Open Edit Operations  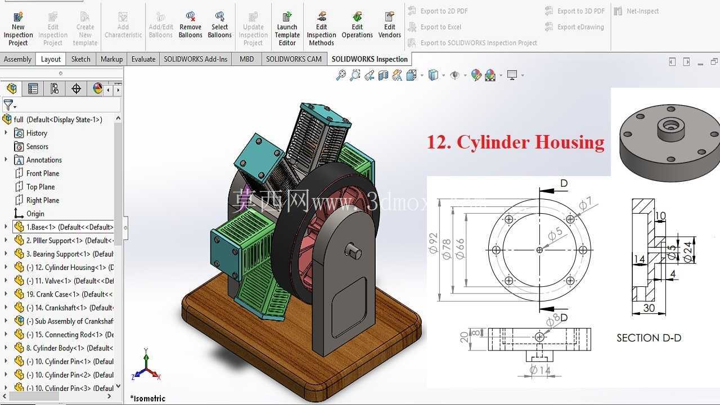pyautogui.click(x=357, y=26)
